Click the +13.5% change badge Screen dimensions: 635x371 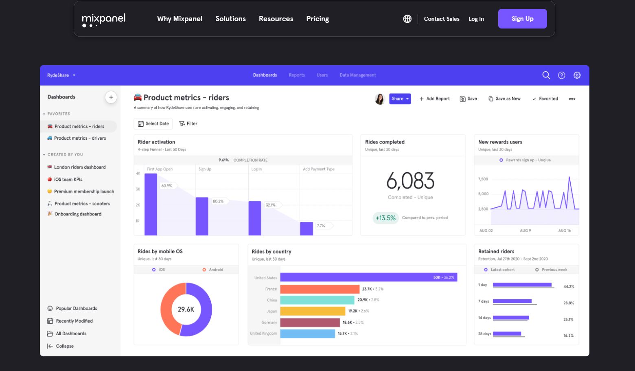(x=385, y=218)
